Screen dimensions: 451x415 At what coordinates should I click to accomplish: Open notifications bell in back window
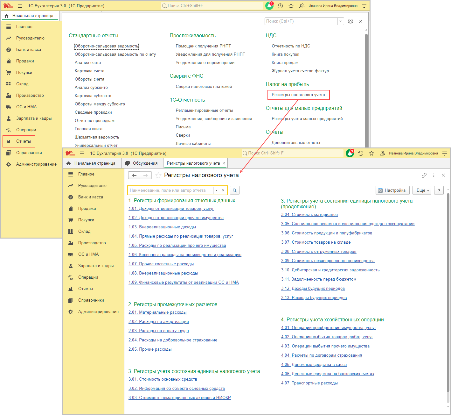269,6
